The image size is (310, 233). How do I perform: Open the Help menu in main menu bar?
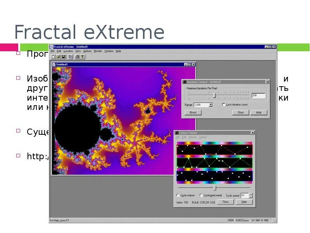coord(119,51)
